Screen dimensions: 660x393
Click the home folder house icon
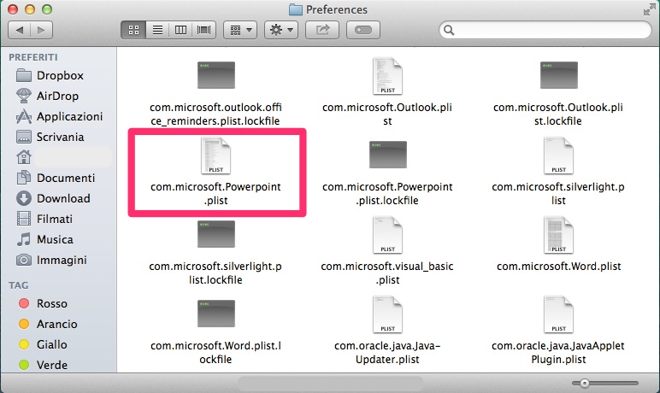(x=24, y=157)
